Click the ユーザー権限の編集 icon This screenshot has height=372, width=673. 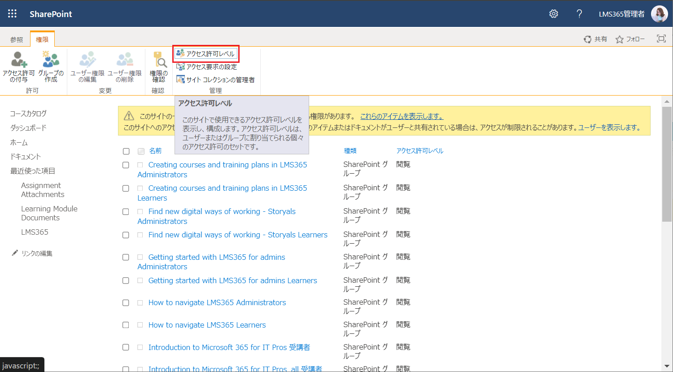tap(88, 67)
